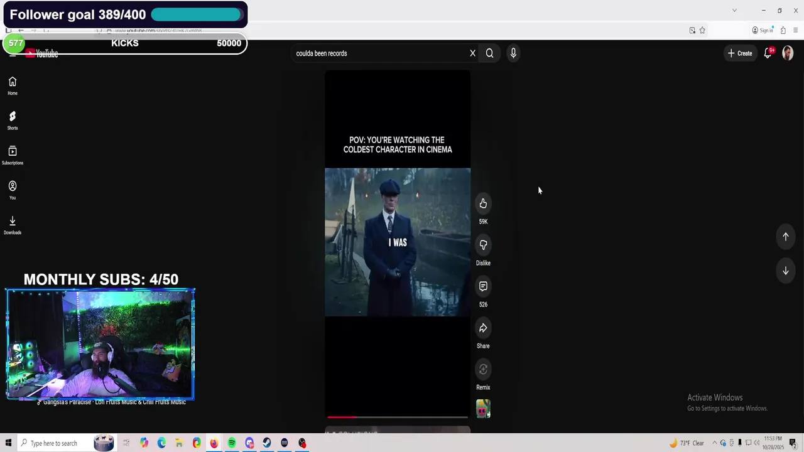Open YouTube notifications bell
Image resolution: width=804 pixels, height=452 pixels.
point(768,53)
